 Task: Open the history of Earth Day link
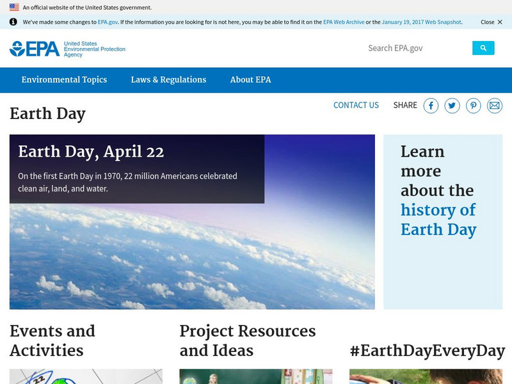pos(438,220)
